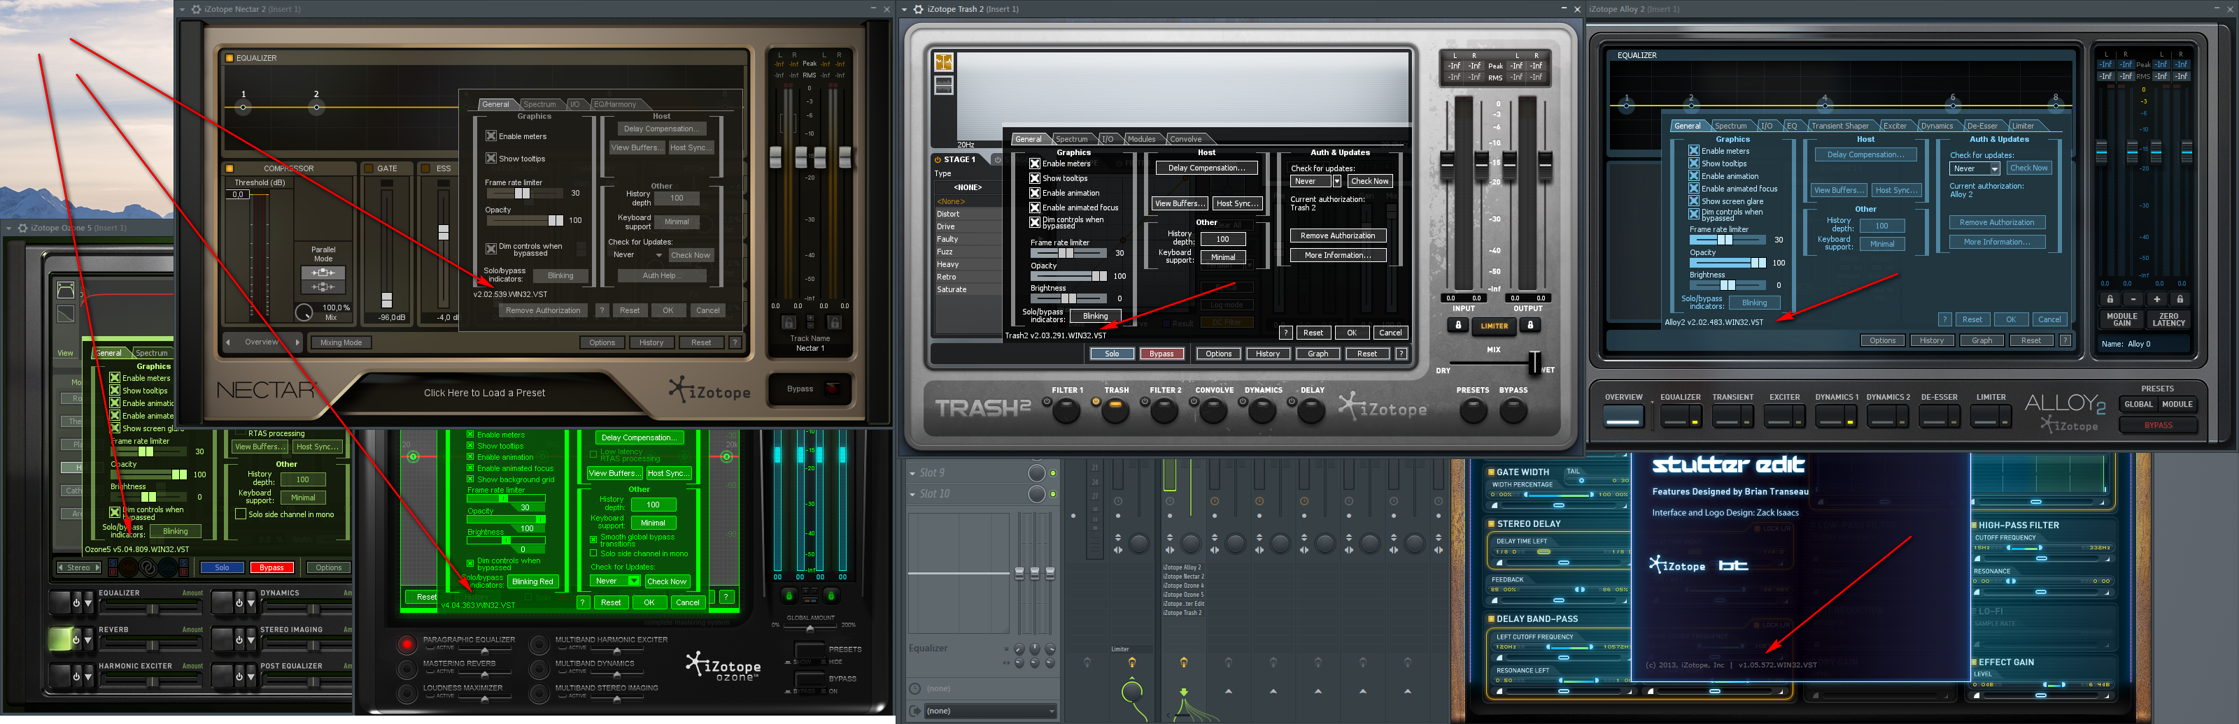Click Mixing Mode button in Nectar
Image resolution: width=2239 pixels, height=724 pixels.
pos(341,342)
